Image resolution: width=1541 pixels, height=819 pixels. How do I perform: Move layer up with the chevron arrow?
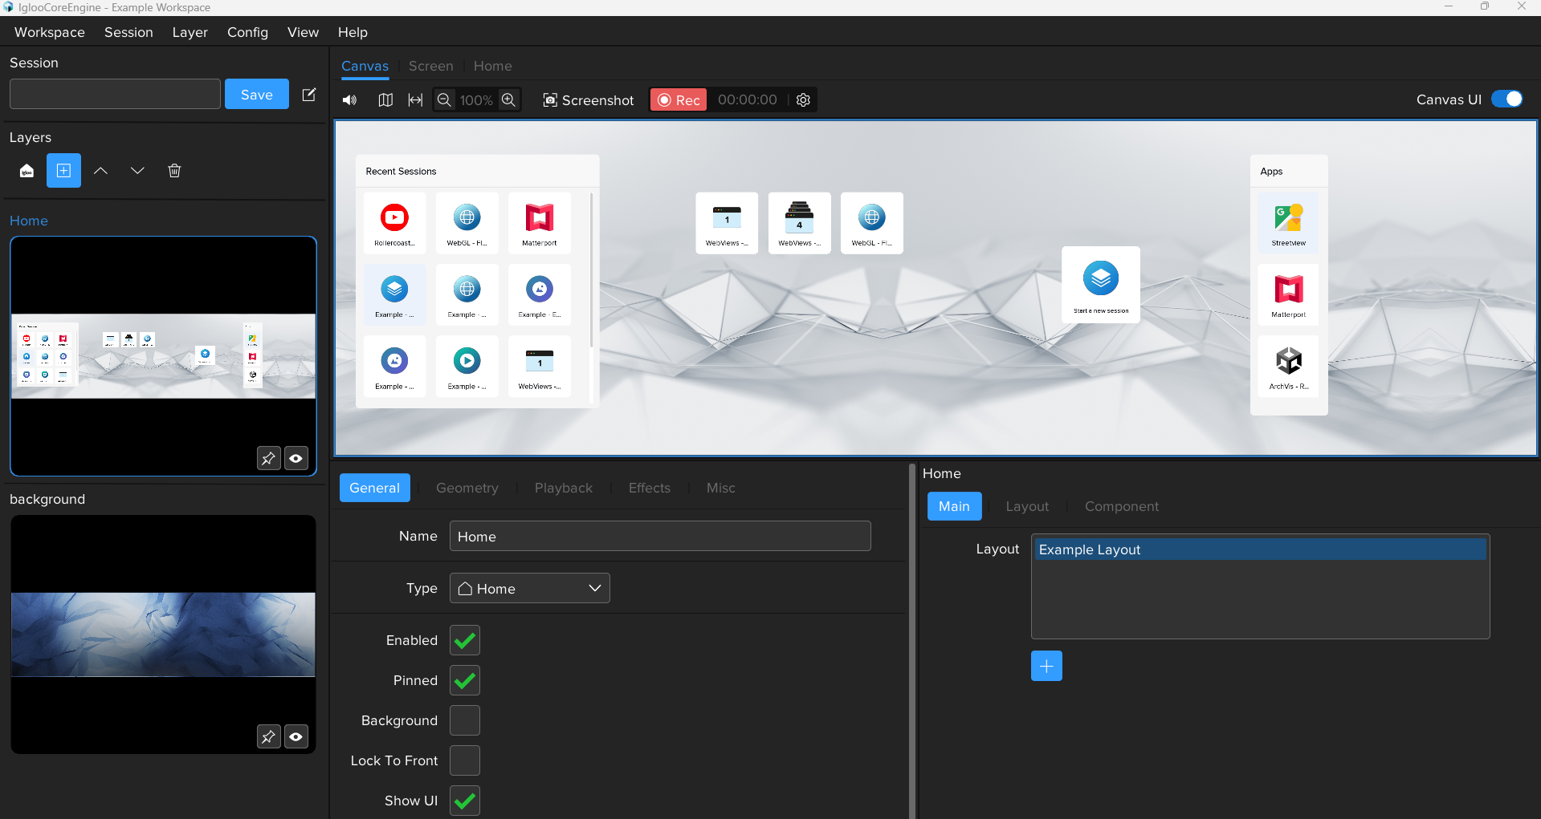point(100,170)
